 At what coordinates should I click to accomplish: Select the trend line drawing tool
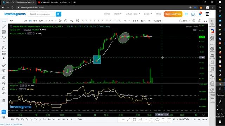[4, 27]
